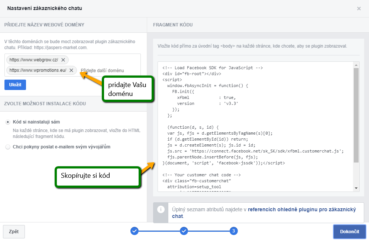Click the 'Vložte kód přímo za úvodní tag' instruction text
This screenshot has height=241, width=369.
point(252,46)
